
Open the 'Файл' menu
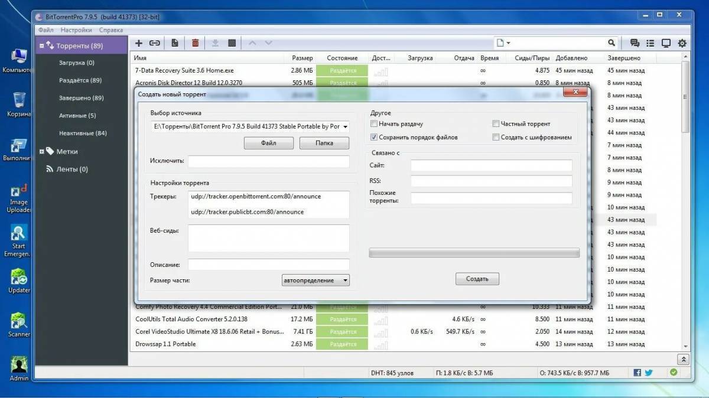point(45,30)
